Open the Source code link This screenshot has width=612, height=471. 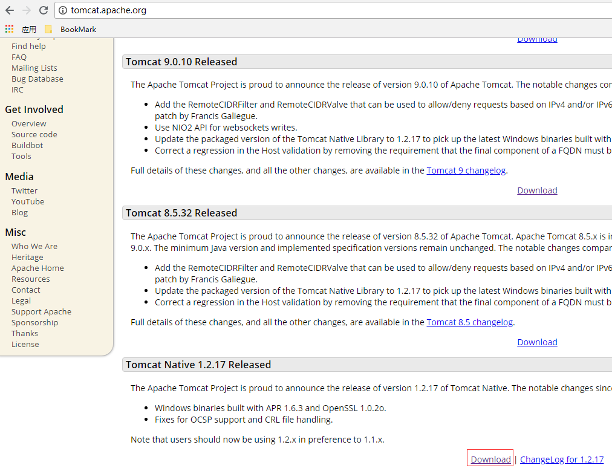click(34, 134)
